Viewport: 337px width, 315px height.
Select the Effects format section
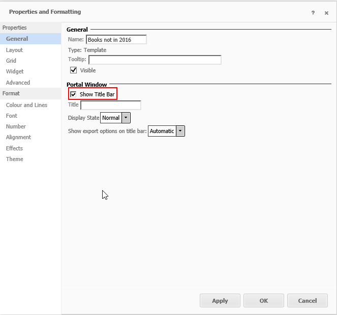click(14, 148)
